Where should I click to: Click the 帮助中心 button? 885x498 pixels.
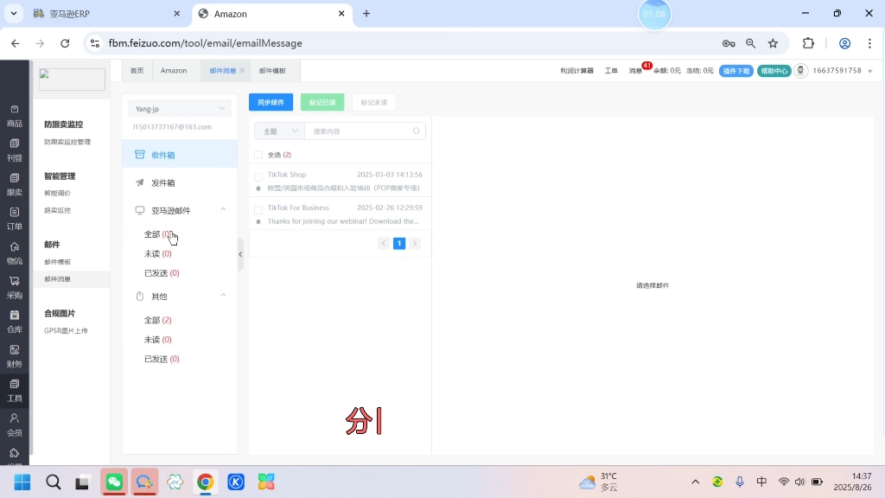774,71
